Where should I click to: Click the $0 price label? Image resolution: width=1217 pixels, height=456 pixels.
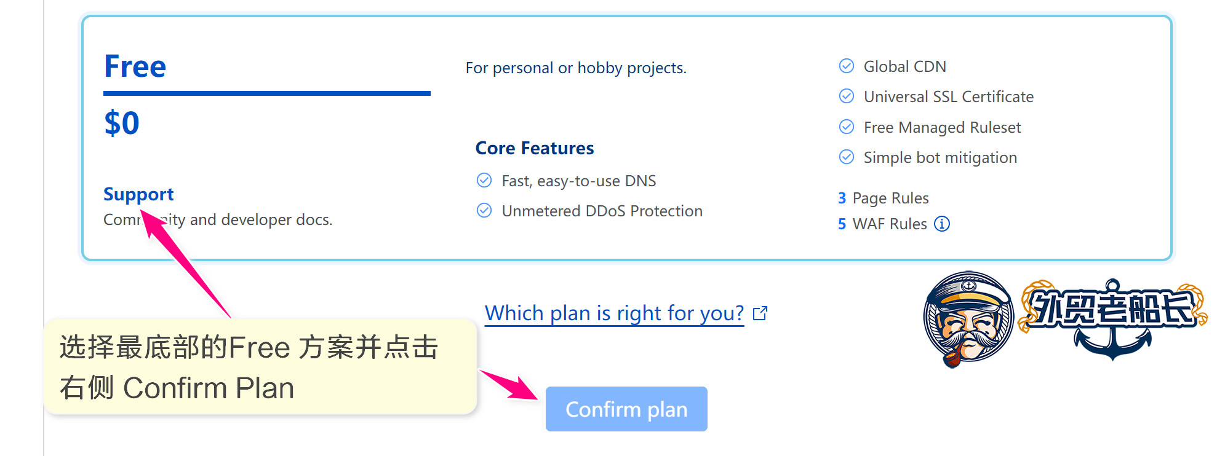click(122, 123)
